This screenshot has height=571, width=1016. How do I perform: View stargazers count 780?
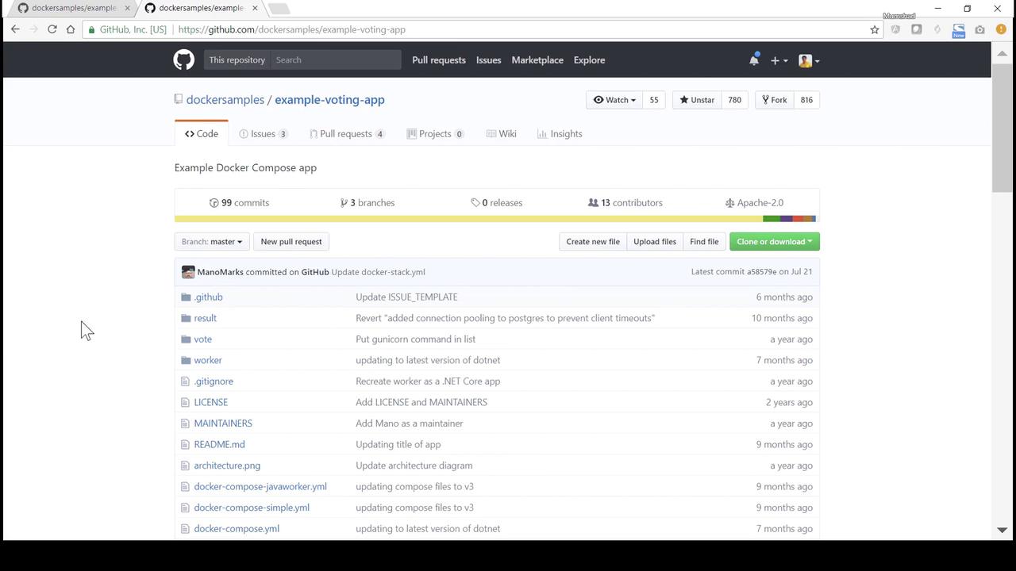[x=734, y=100]
